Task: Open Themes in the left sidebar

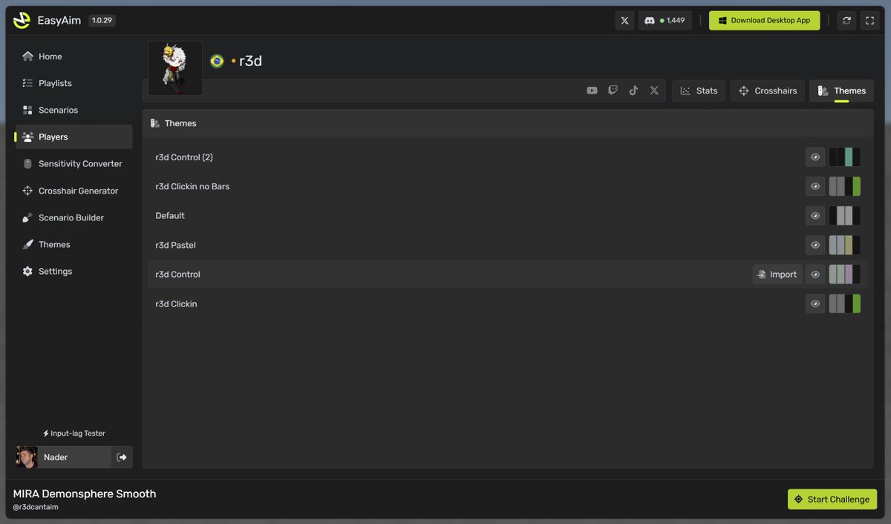Action: point(74,244)
